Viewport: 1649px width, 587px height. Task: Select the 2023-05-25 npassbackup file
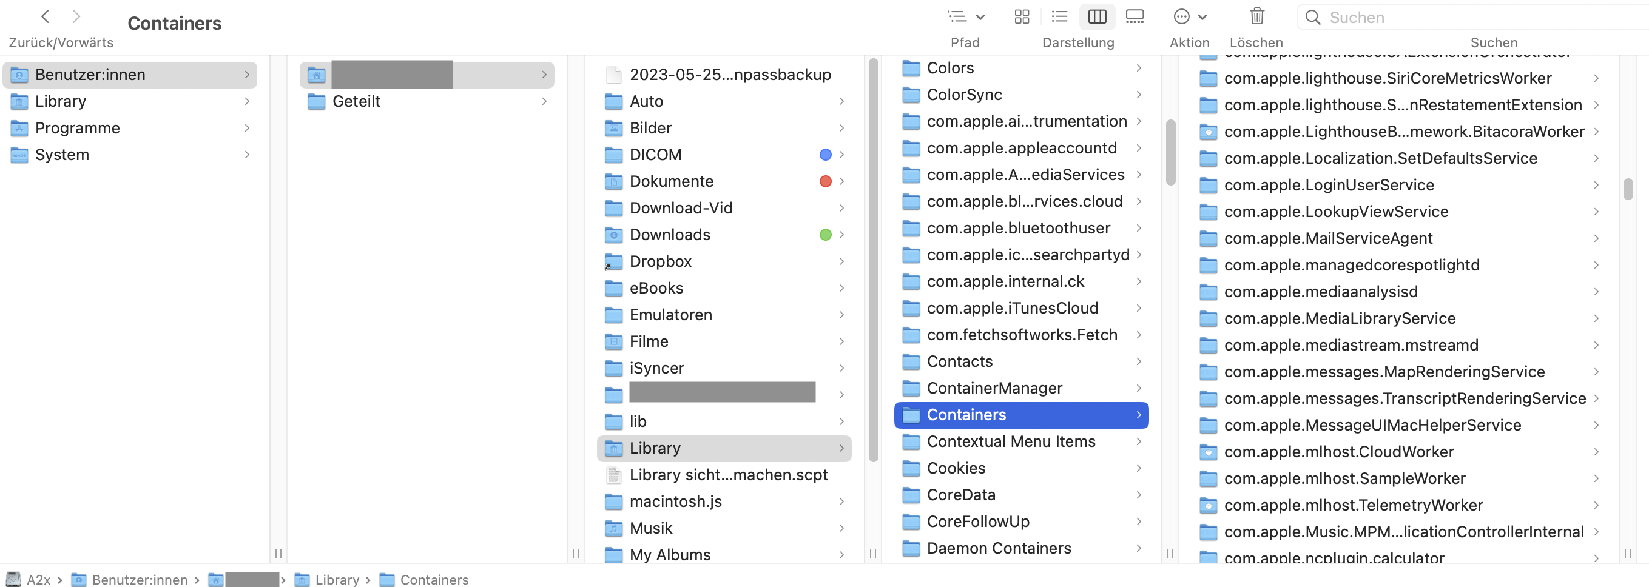[x=724, y=75]
